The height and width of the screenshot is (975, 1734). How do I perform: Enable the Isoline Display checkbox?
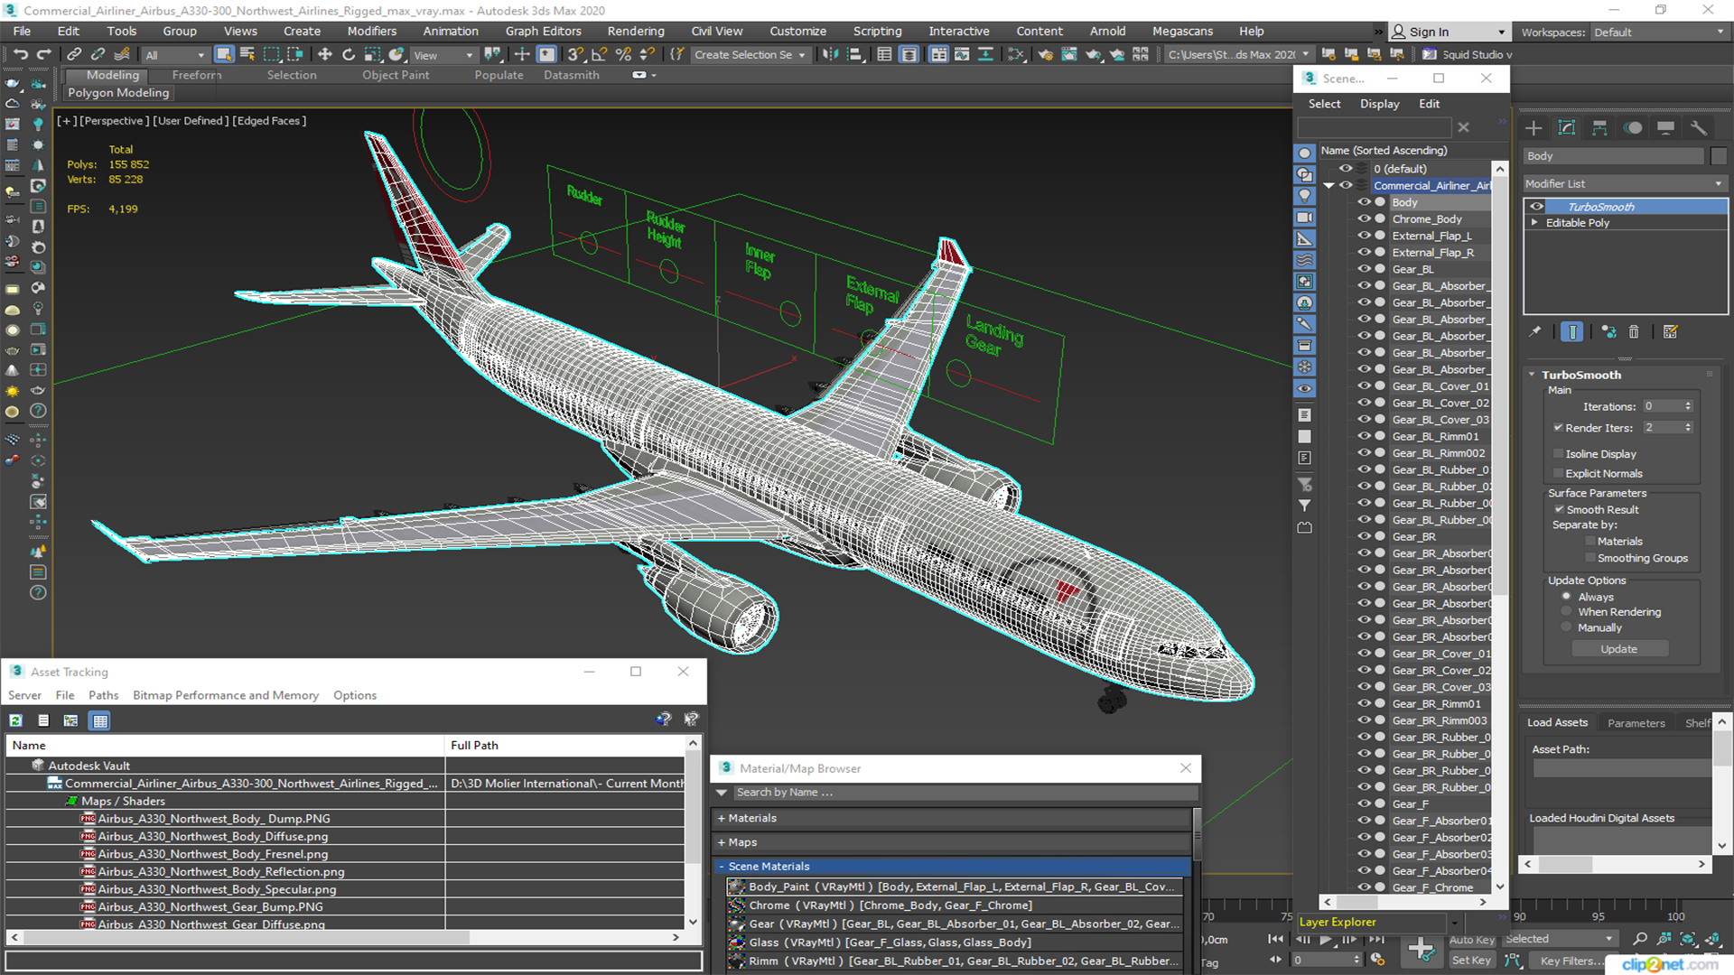coord(1558,454)
